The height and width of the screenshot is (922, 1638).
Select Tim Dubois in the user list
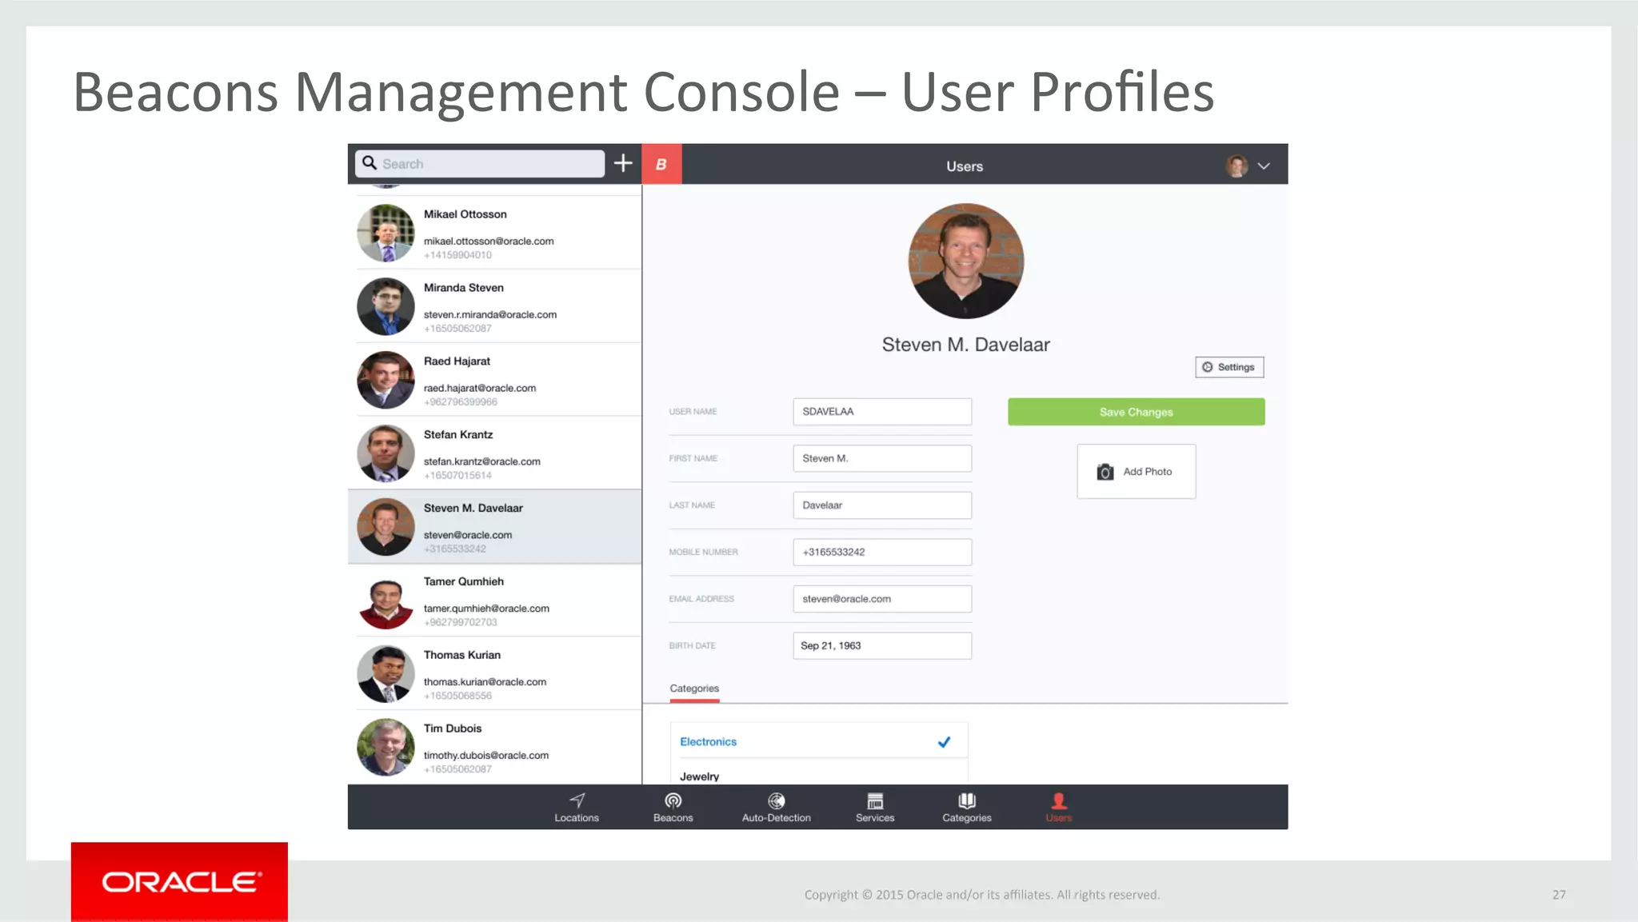[x=494, y=748]
